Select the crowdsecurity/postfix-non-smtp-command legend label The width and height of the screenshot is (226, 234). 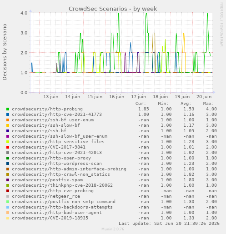pos(64,202)
